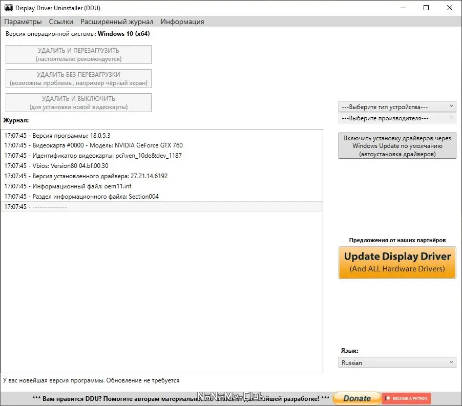Click the update status message text

(92, 380)
